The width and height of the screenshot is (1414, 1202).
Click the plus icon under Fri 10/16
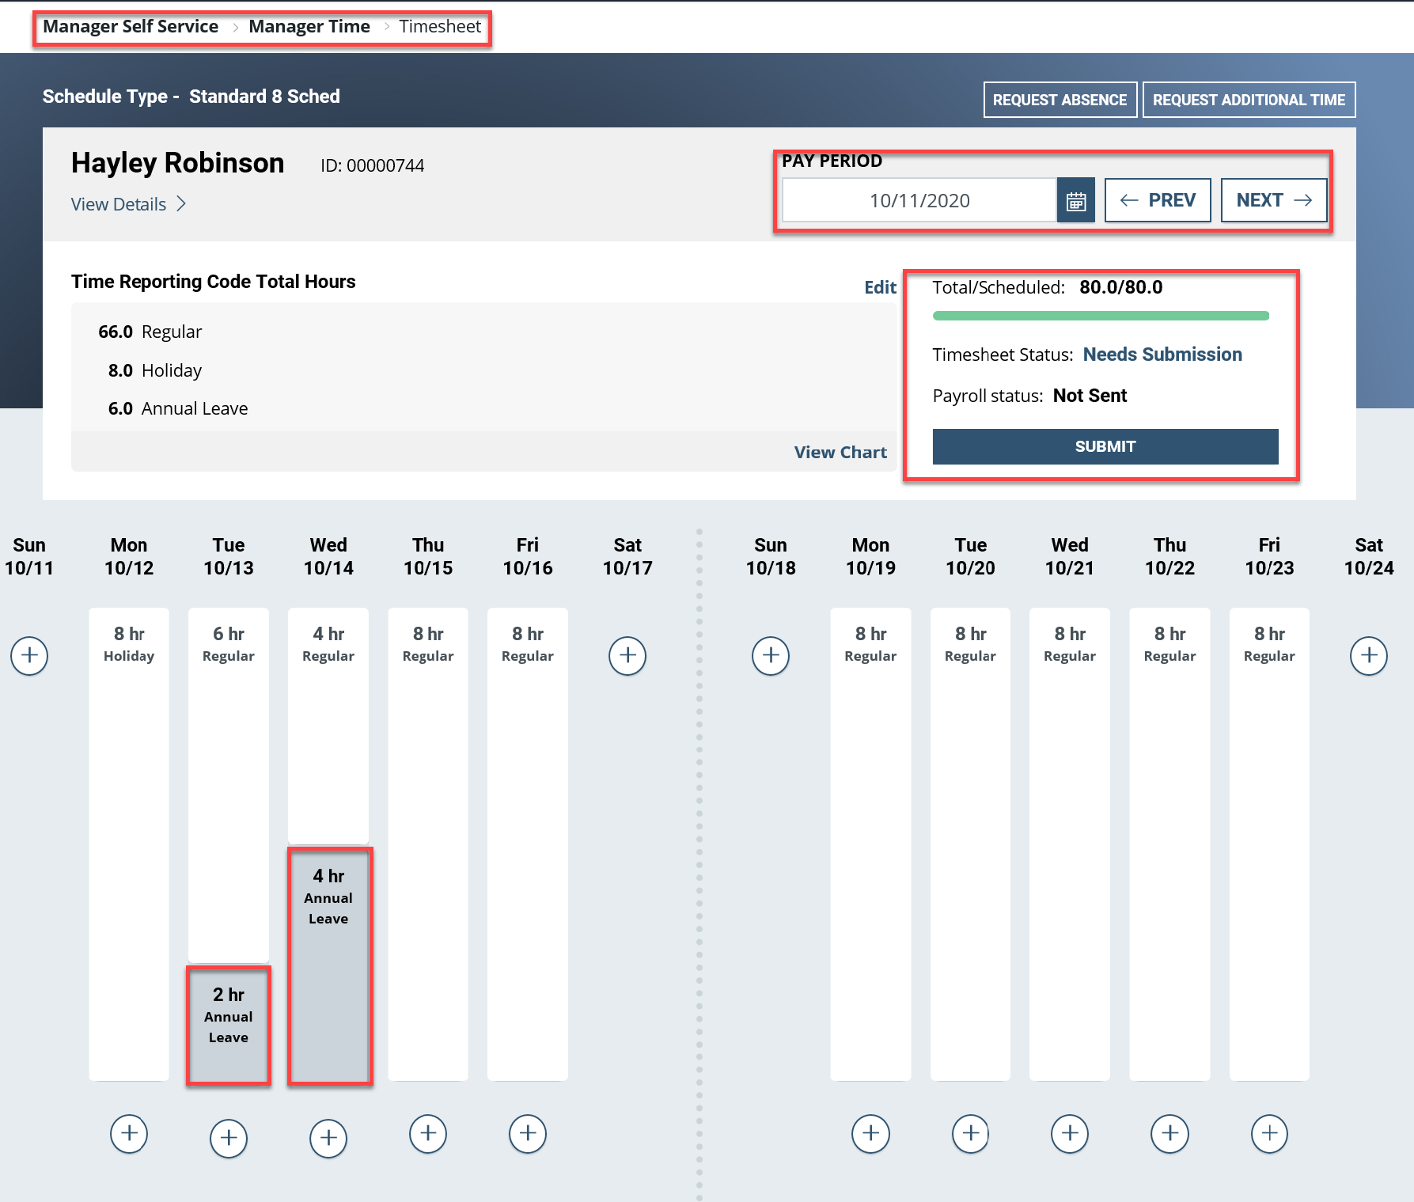click(x=528, y=1135)
